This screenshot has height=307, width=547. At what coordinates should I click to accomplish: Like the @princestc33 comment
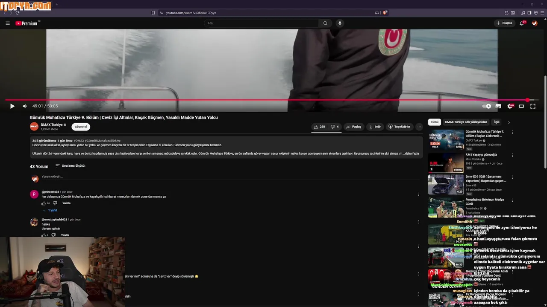click(x=44, y=203)
